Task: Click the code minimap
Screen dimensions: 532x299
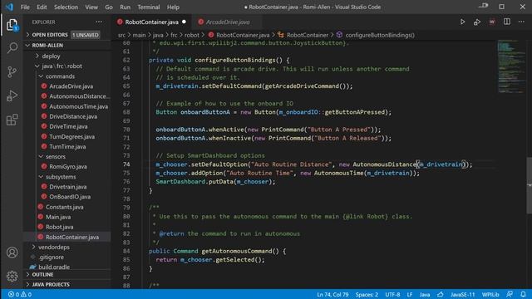Action: click(511, 66)
